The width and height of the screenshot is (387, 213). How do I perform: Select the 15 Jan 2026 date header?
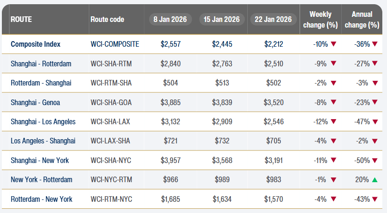point(222,19)
